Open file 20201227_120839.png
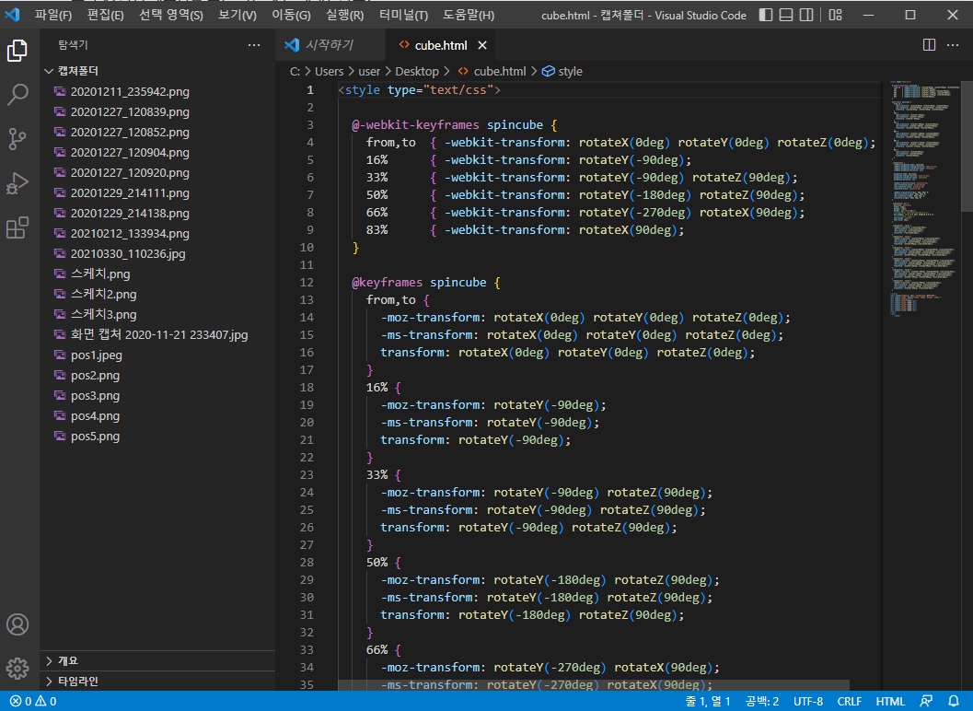973x711 pixels. pyautogui.click(x=157, y=111)
